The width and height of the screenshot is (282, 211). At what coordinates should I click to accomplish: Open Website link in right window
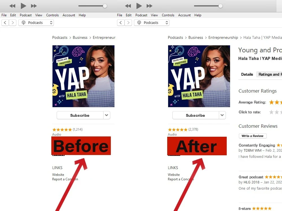point(174,175)
